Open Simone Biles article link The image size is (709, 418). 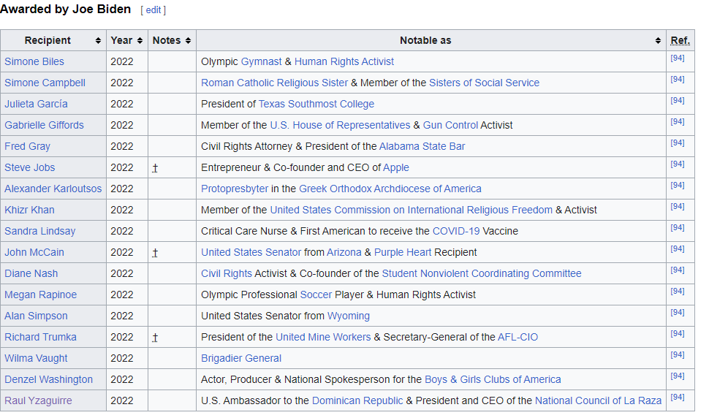pos(34,61)
